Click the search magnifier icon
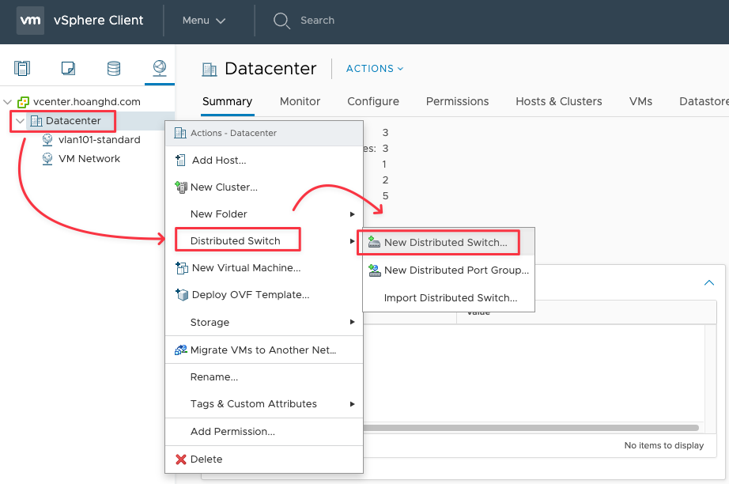The image size is (729, 484). tap(281, 21)
